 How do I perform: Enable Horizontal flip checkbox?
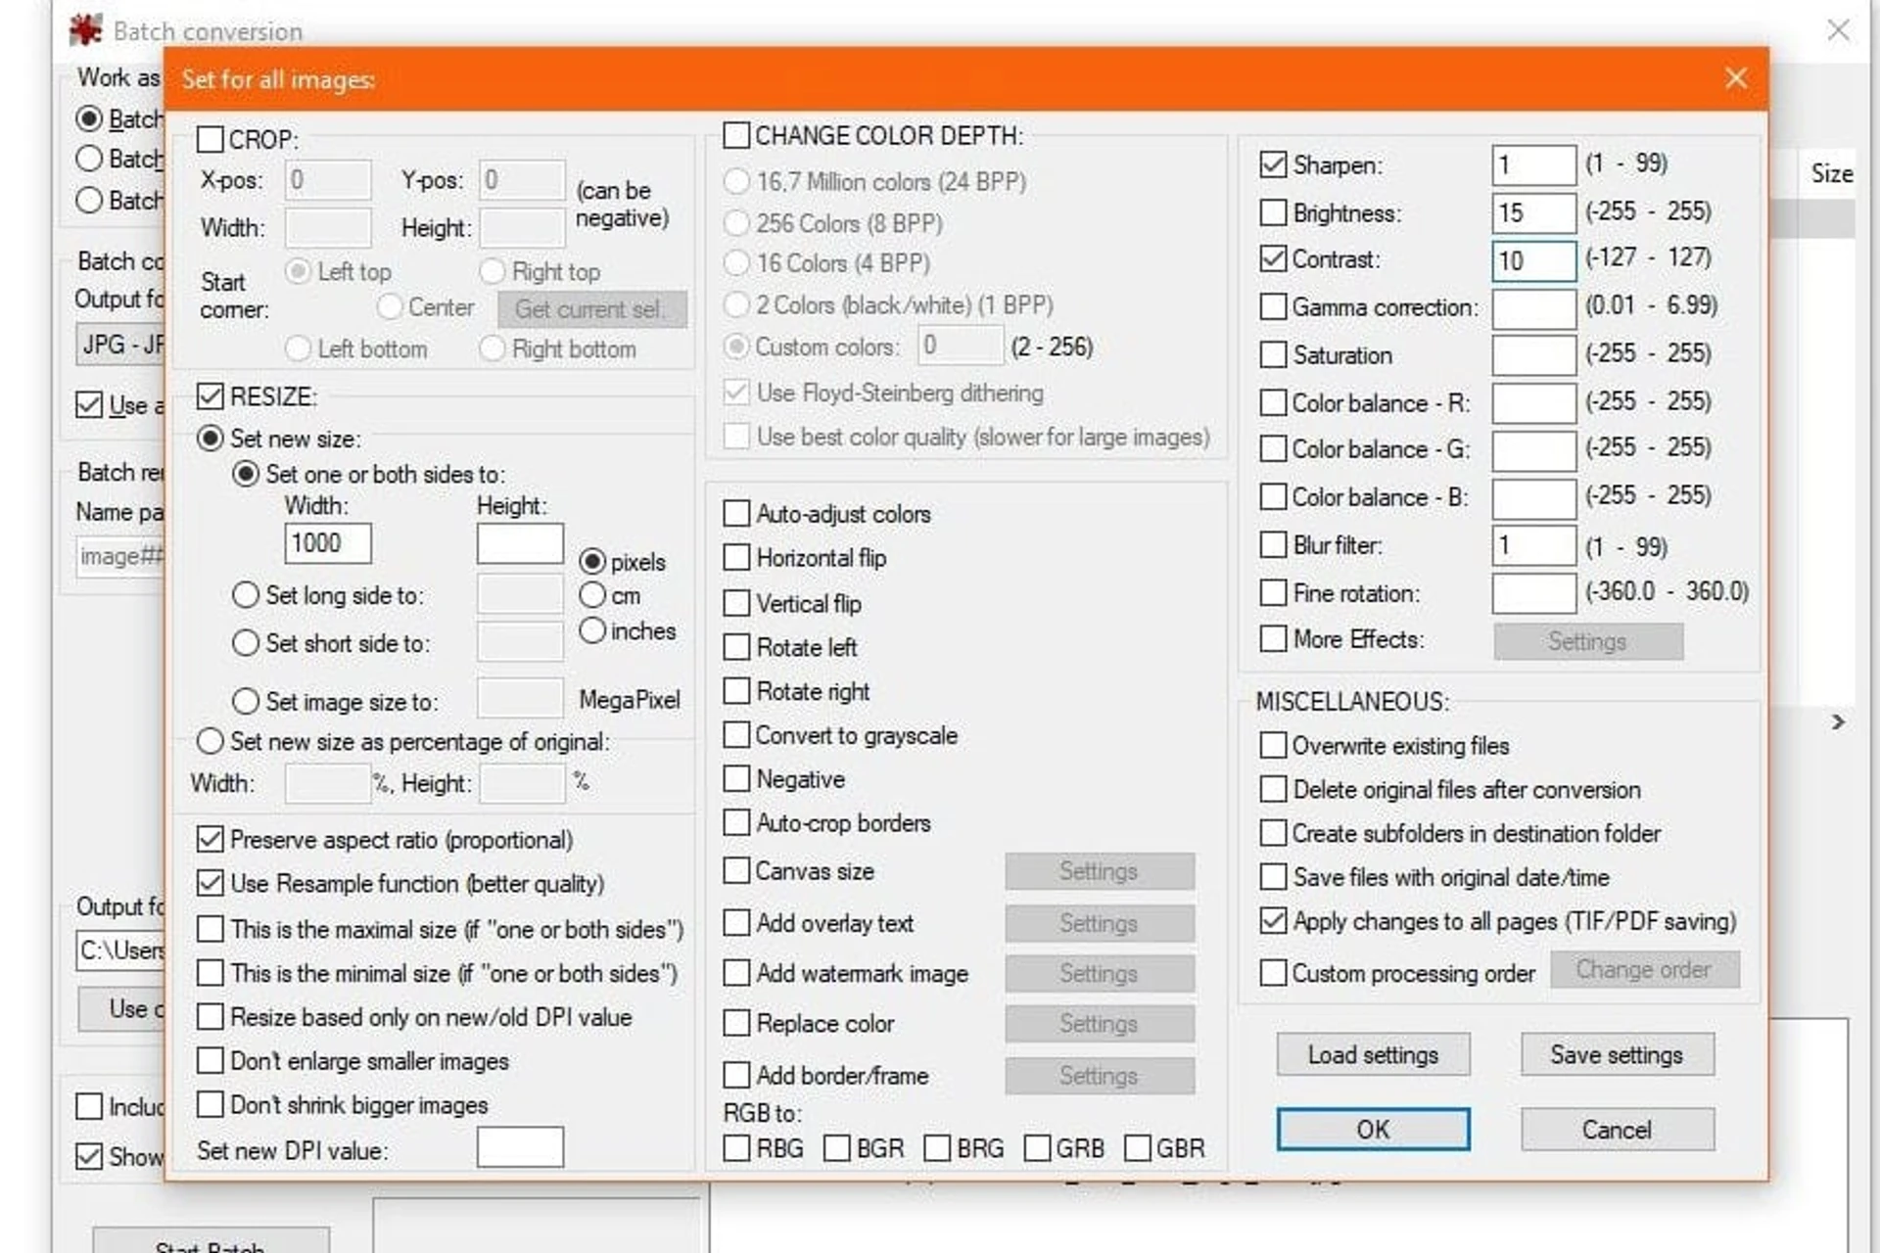(736, 557)
